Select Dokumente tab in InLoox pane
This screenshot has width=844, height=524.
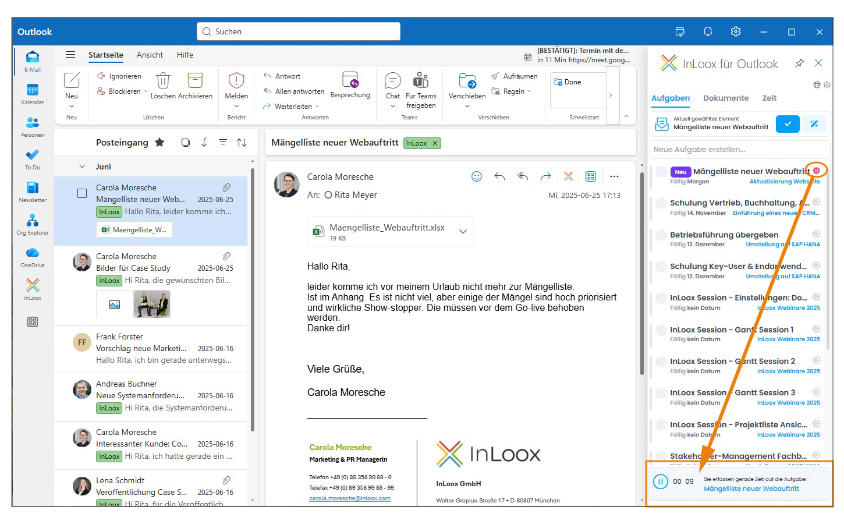point(726,98)
